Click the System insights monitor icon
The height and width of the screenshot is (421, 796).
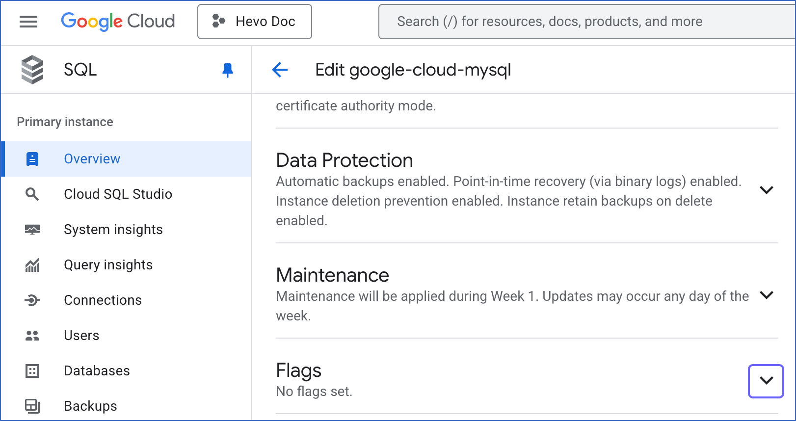click(x=32, y=230)
